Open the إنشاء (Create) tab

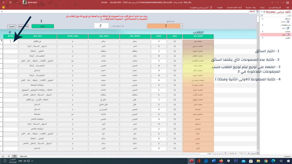pos(262,8)
